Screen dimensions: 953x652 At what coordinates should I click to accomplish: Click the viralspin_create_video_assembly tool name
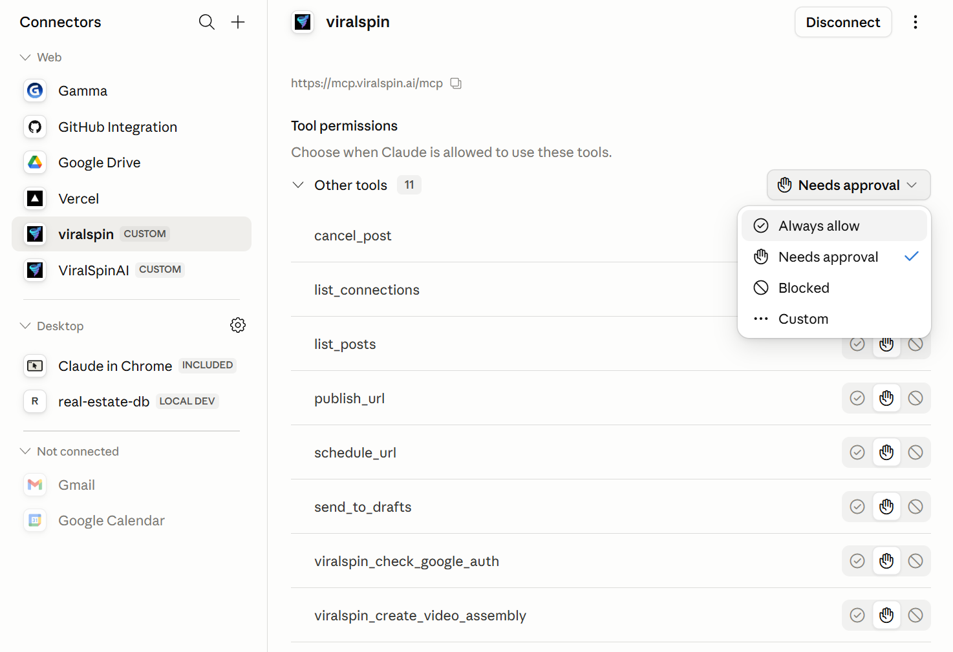[x=420, y=616]
